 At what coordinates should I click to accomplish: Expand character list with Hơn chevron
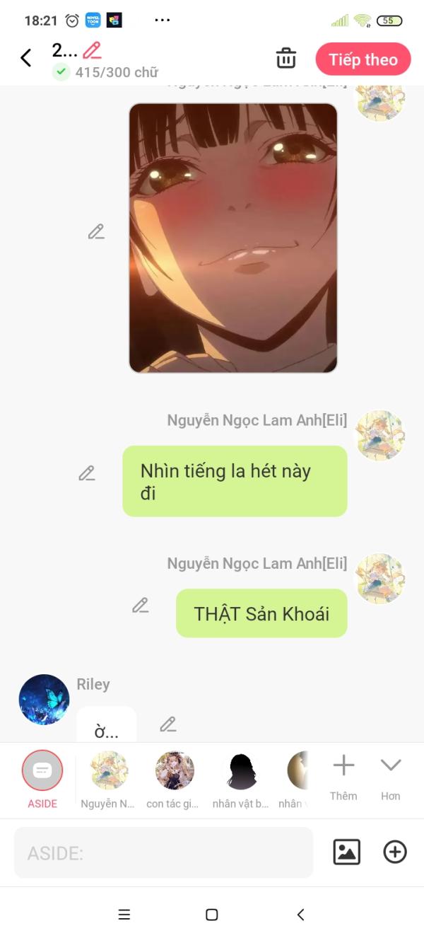[391, 777]
